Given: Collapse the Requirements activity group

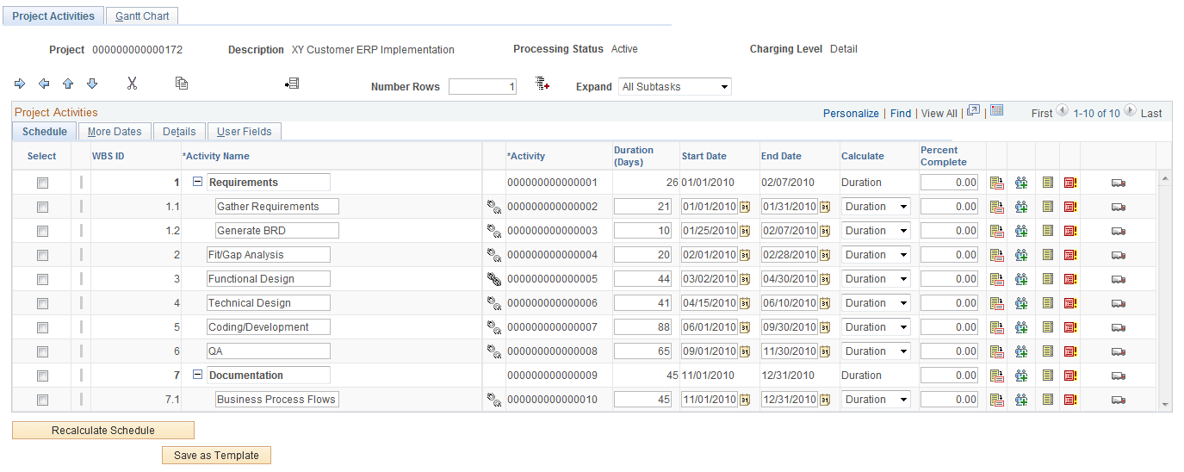Looking at the screenshot, I should tap(197, 183).
